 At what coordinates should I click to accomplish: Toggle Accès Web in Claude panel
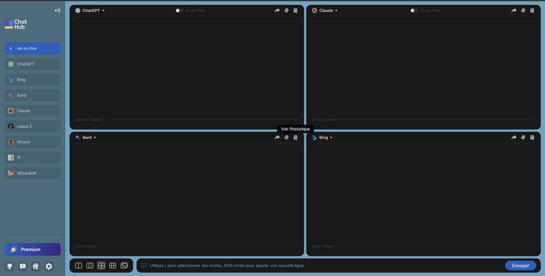(x=414, y=10)
